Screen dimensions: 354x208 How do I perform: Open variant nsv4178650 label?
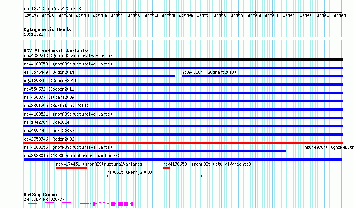[207, 164]
